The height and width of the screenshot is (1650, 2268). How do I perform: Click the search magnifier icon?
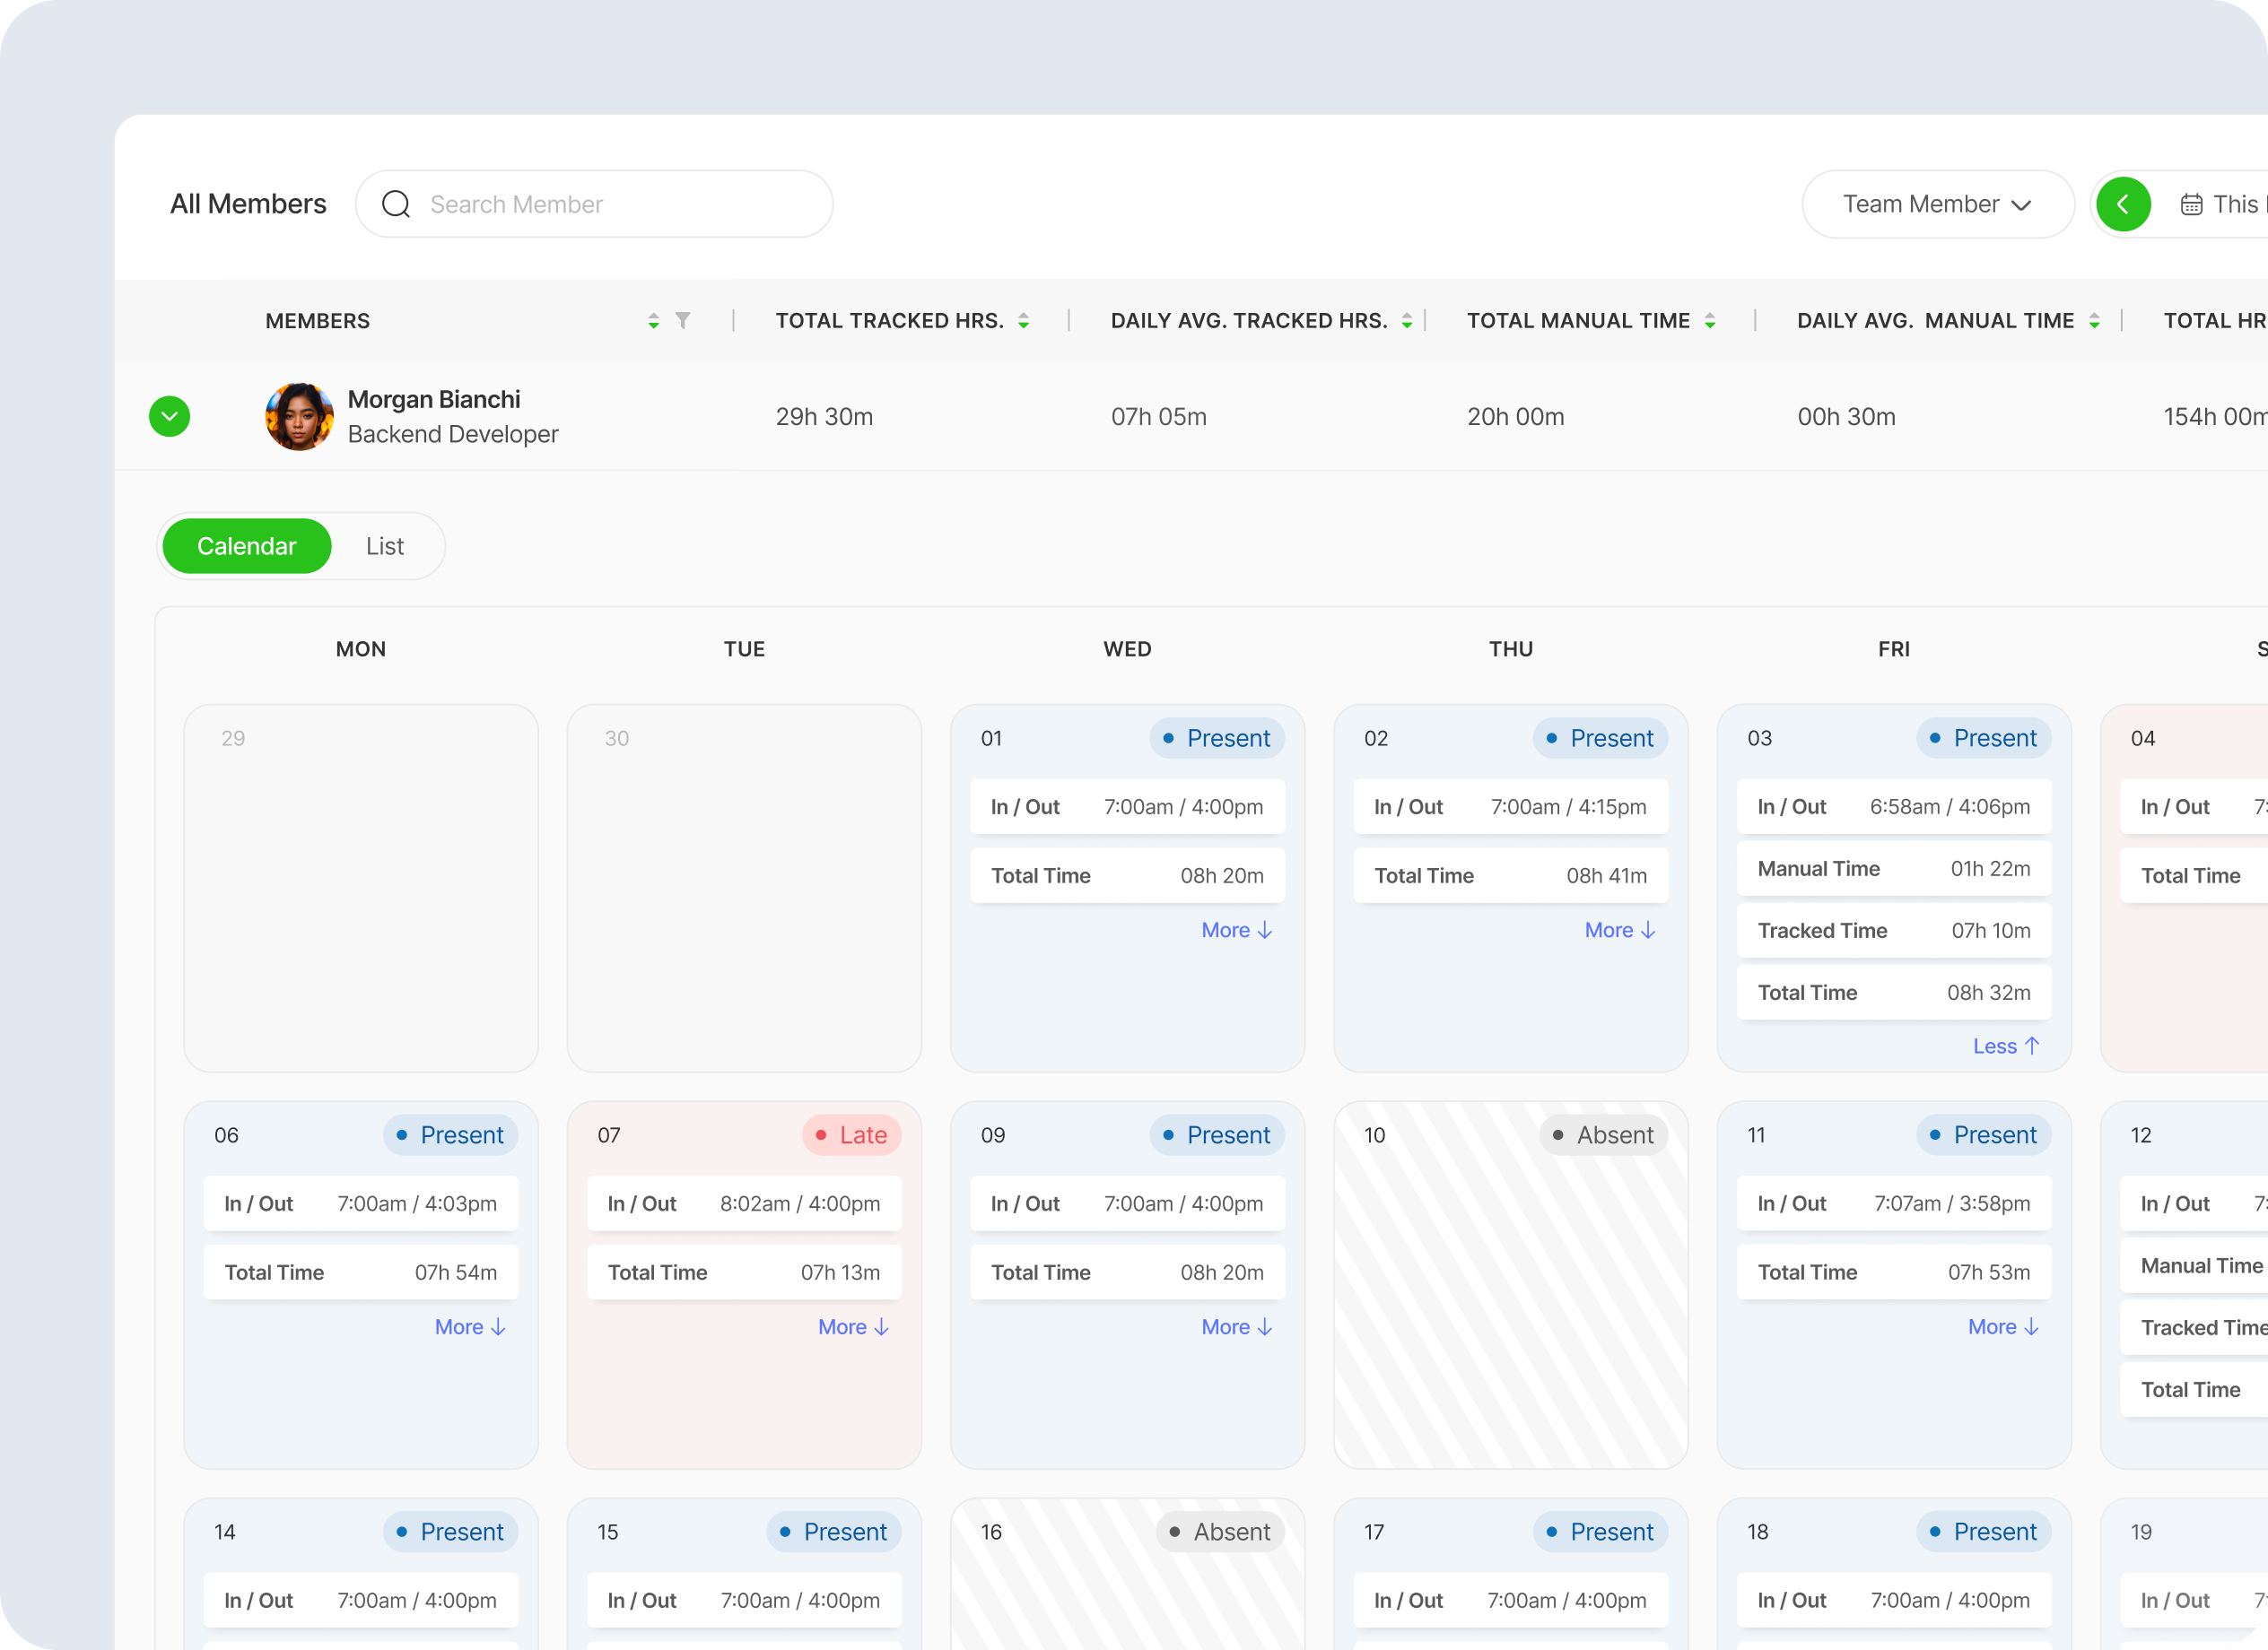pyautogui.click(x=396, y=204)
